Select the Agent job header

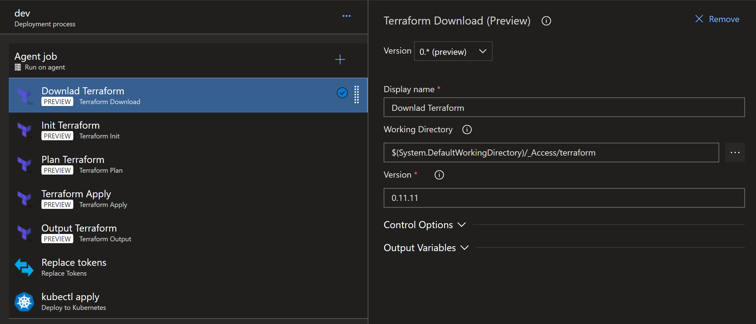point(188,61)
